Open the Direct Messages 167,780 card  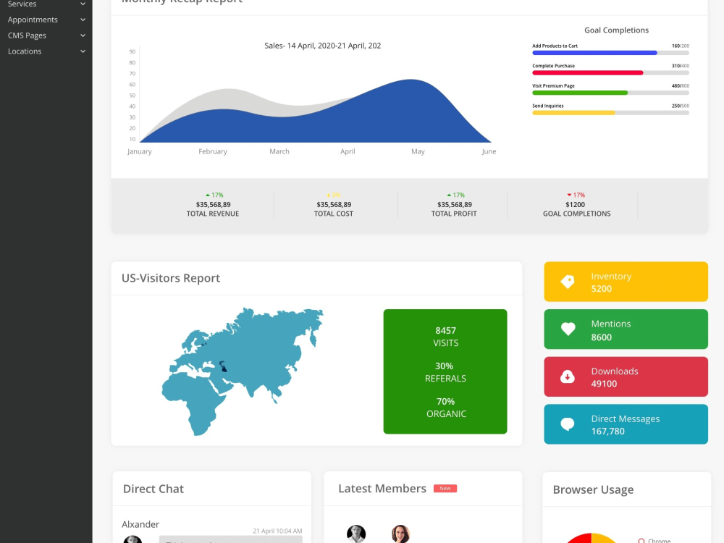tap(626, 424)
